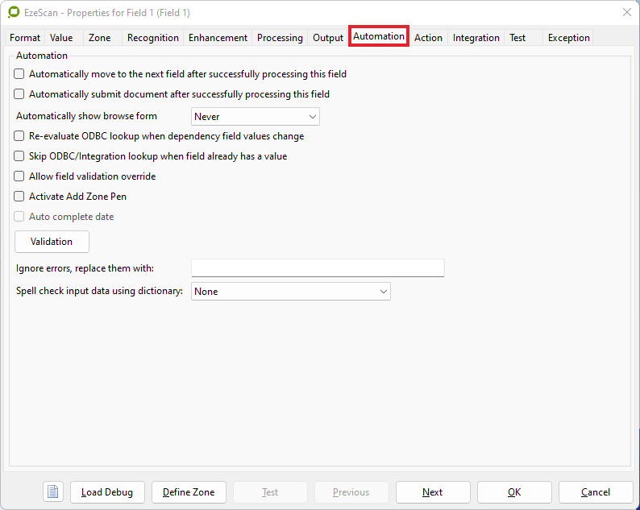
Task: Enable Skip ODBC/Integration lookup checkbox
Action: coord(19,156)
